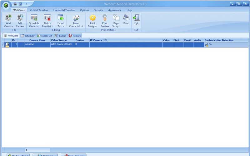
Task: Minimize the Webcam Motion Detector window
Action: coord(232,4)
